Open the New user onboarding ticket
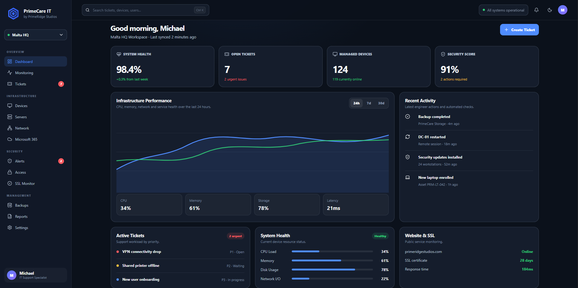 (x=180, y=280)
